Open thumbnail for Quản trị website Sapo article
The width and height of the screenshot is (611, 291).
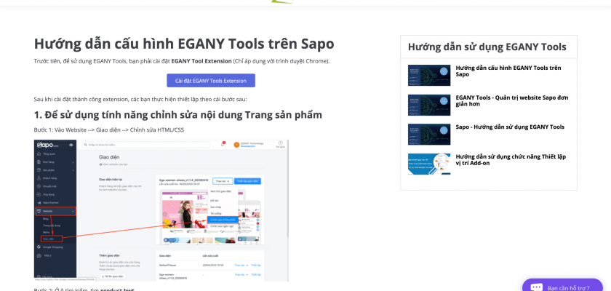click(x=428, y=105)
